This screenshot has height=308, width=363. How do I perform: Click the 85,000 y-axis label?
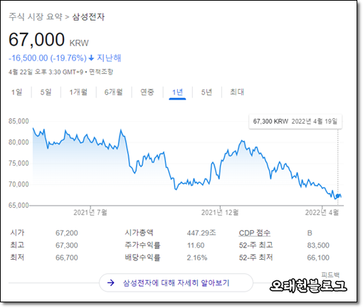click(x=19, y=121)
